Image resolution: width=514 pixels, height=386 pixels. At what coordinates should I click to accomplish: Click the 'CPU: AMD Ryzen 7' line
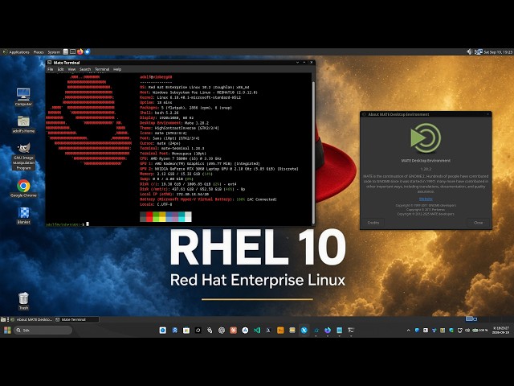[181, 158]
